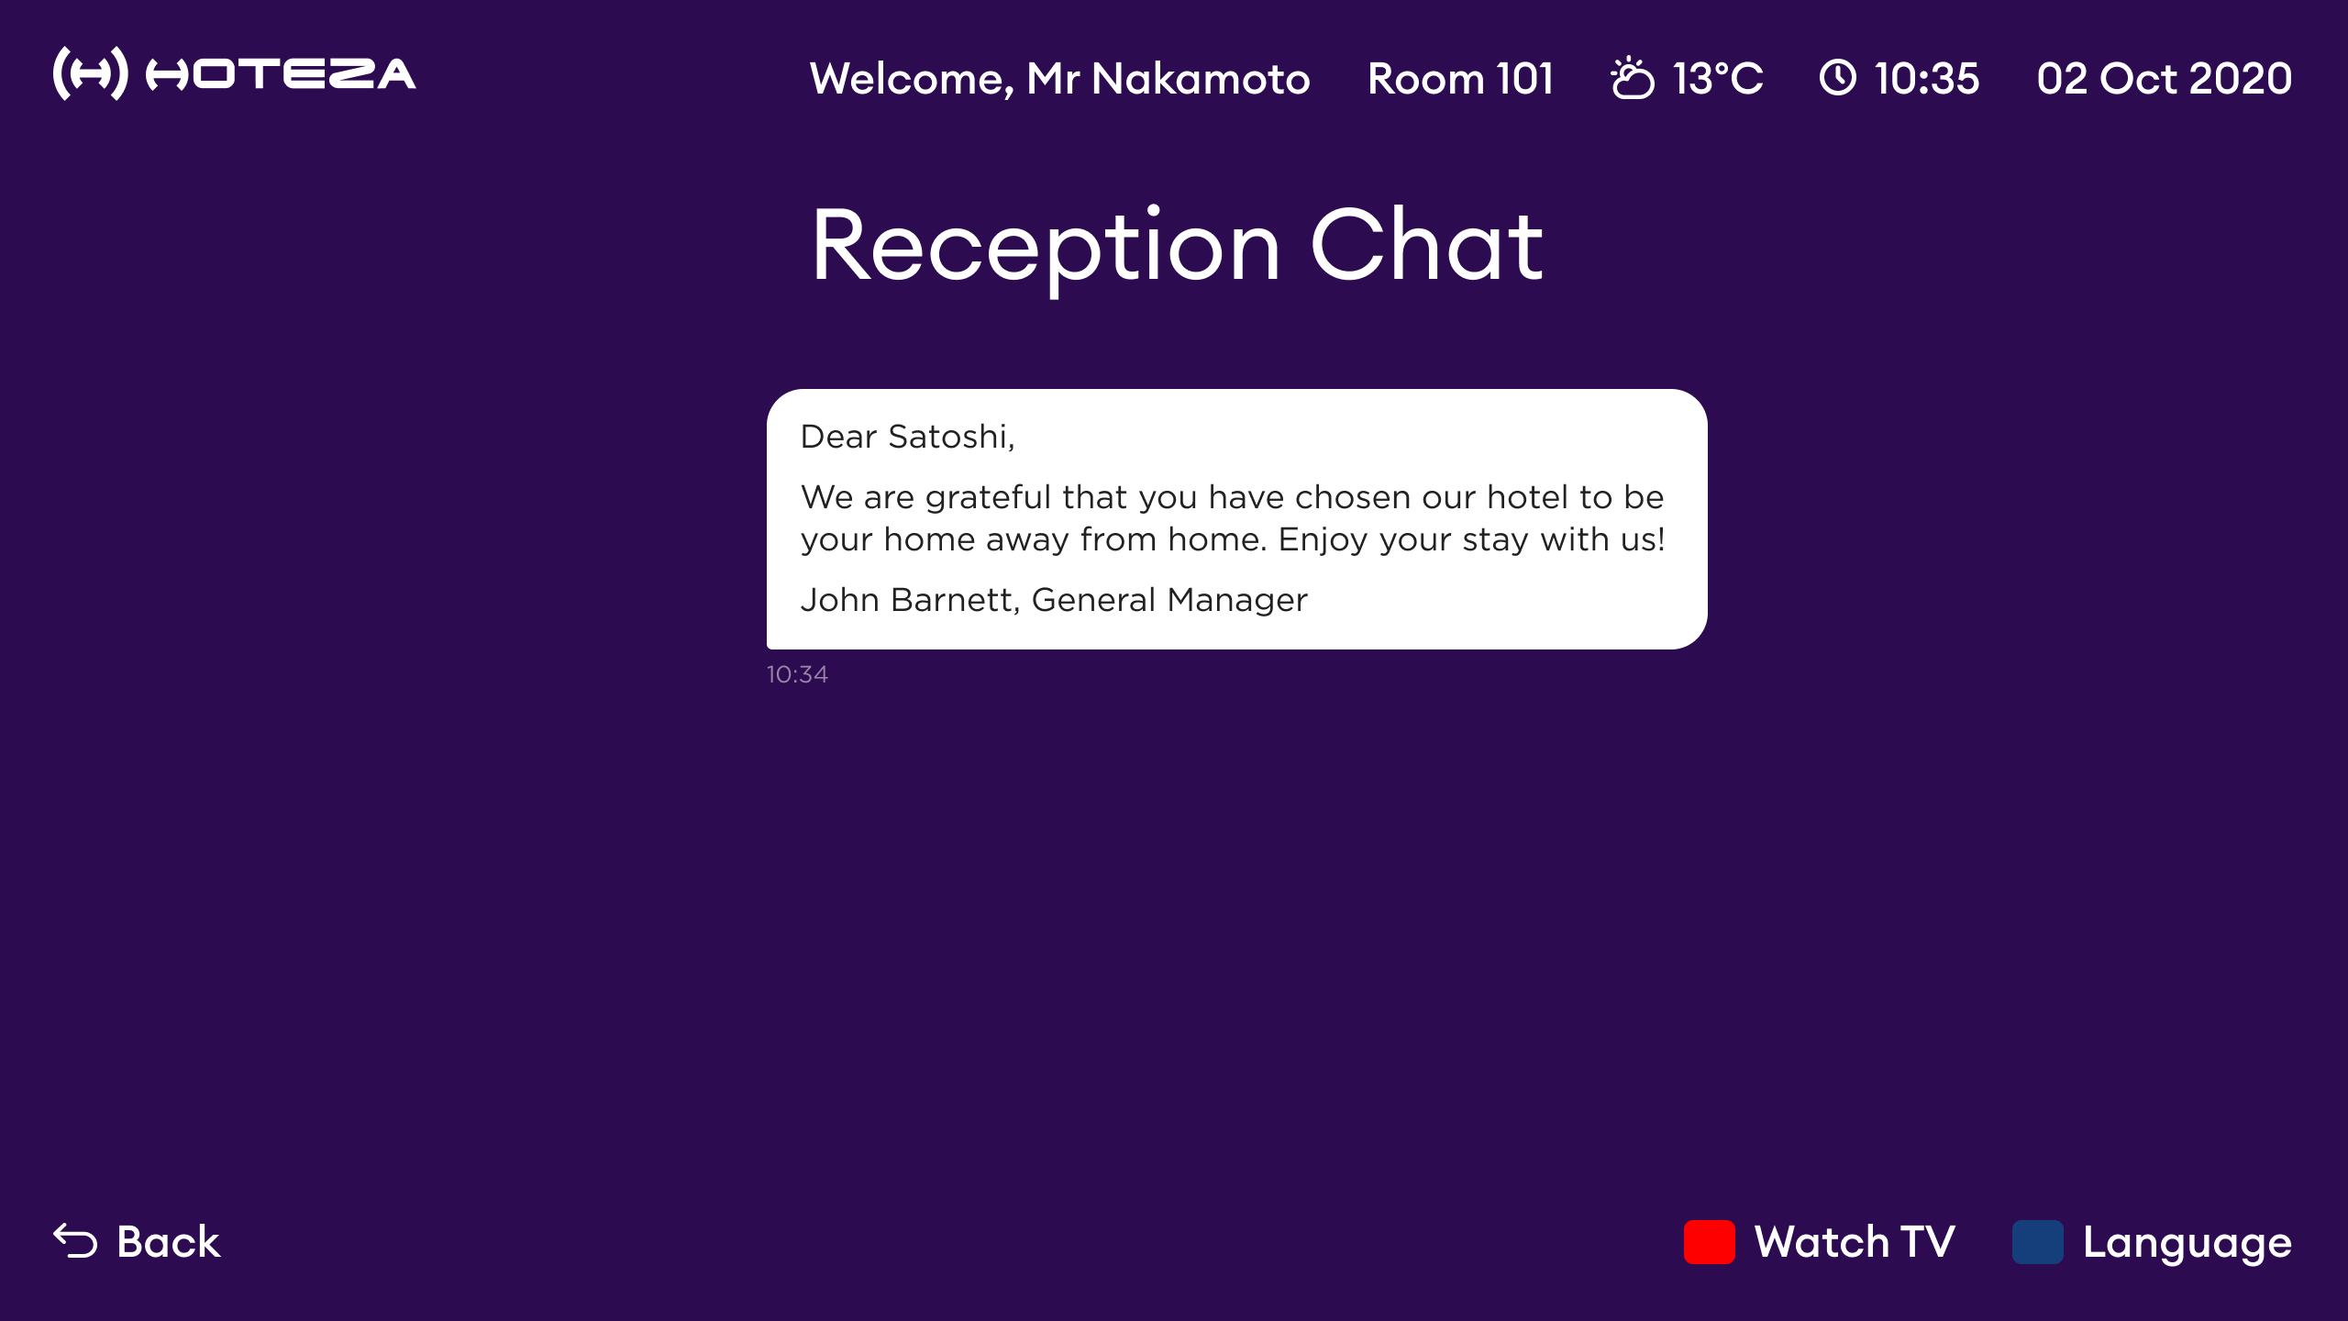Go back using the Back label

pyautogui.click(x=169, y=1242)
